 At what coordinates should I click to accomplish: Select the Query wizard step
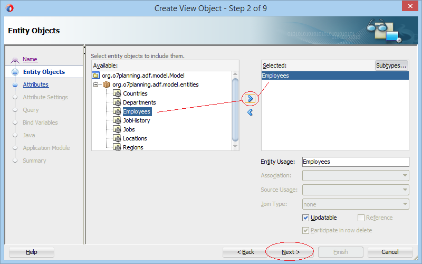pyautogui.click(x=31, y=110)
